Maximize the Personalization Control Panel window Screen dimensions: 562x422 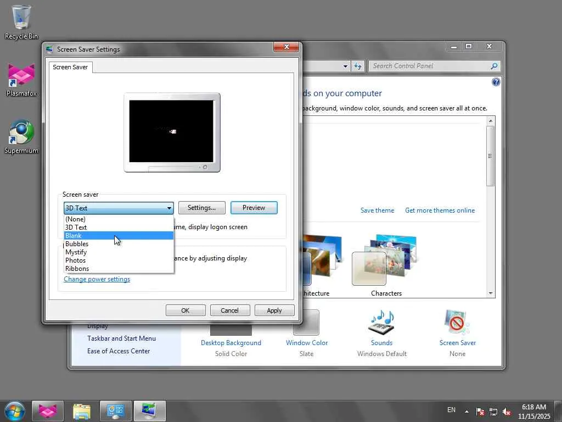point(469,46)
